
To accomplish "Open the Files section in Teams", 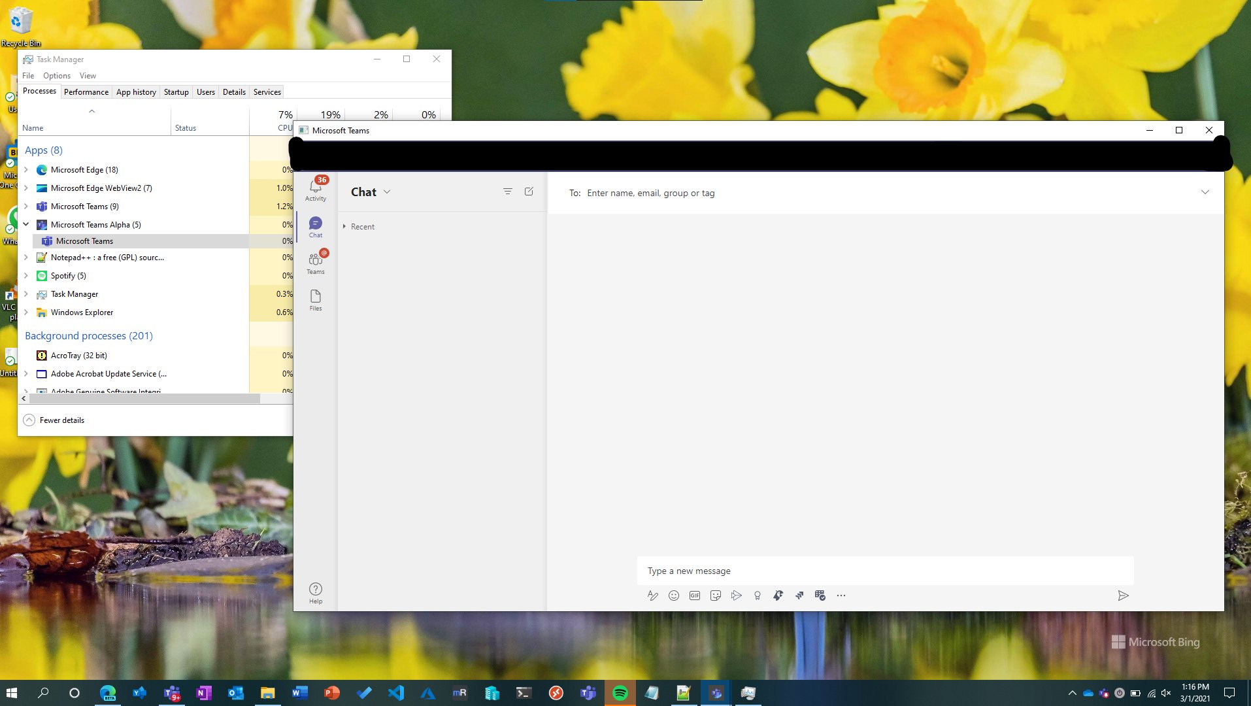I will click(x=316, y=299).
